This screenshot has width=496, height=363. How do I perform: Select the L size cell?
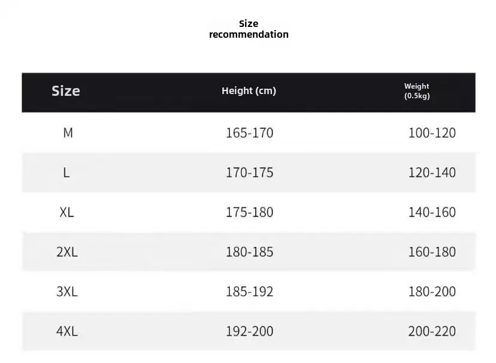(x=66, y=173)
